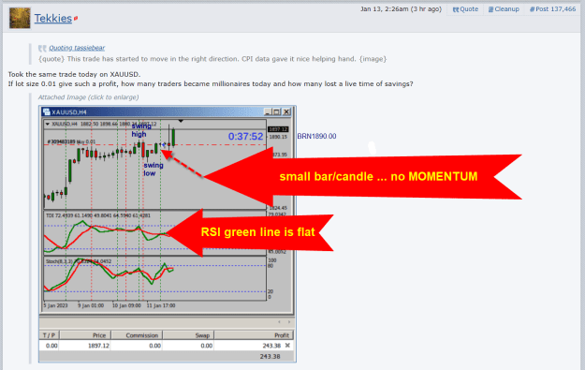This screenshot has height=370, width=585.
Task: Click the 'swing low' chart label
Action: coord(153,170)
